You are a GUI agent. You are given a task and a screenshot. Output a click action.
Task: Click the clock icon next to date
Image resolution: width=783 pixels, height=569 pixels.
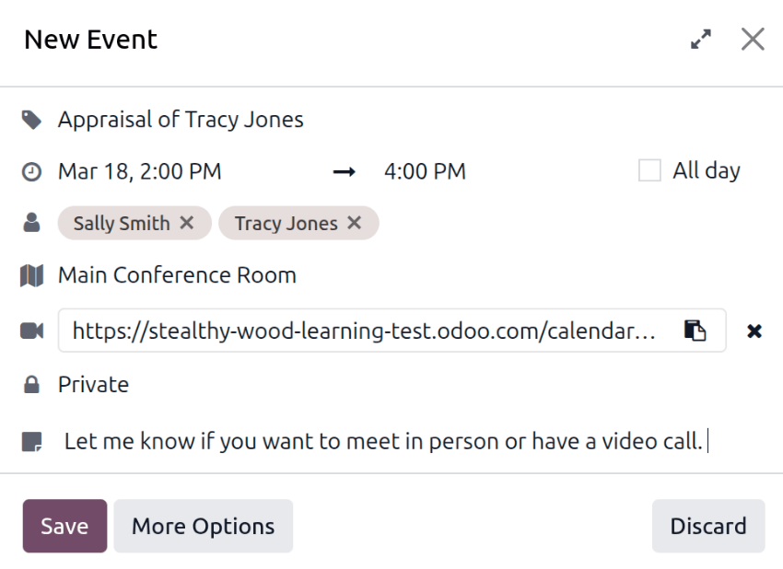pyautogui.click(x=32, y=171)
